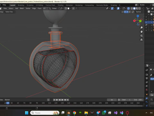The height and width of the screenshot is (116, 154).
Task: Open Blender from the Windows taskbar
Action: [68, 113]
